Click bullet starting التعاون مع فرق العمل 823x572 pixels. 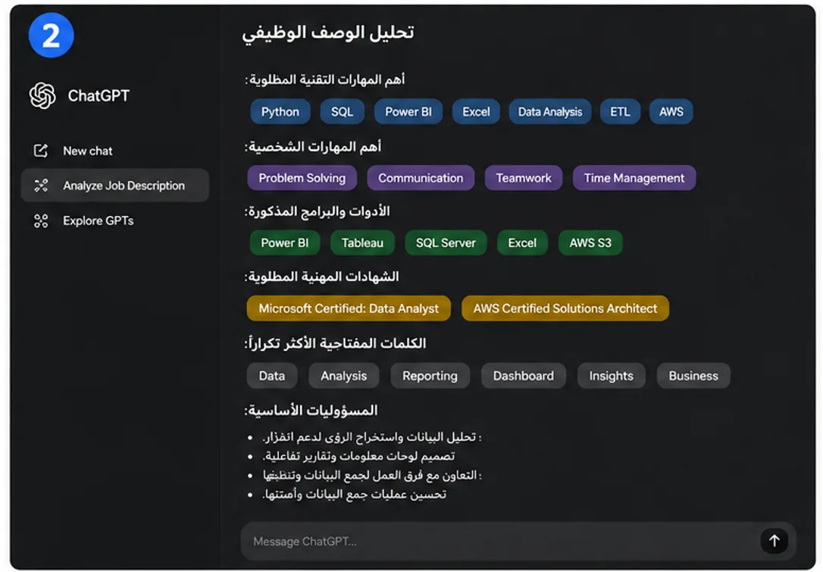[372, 476]
